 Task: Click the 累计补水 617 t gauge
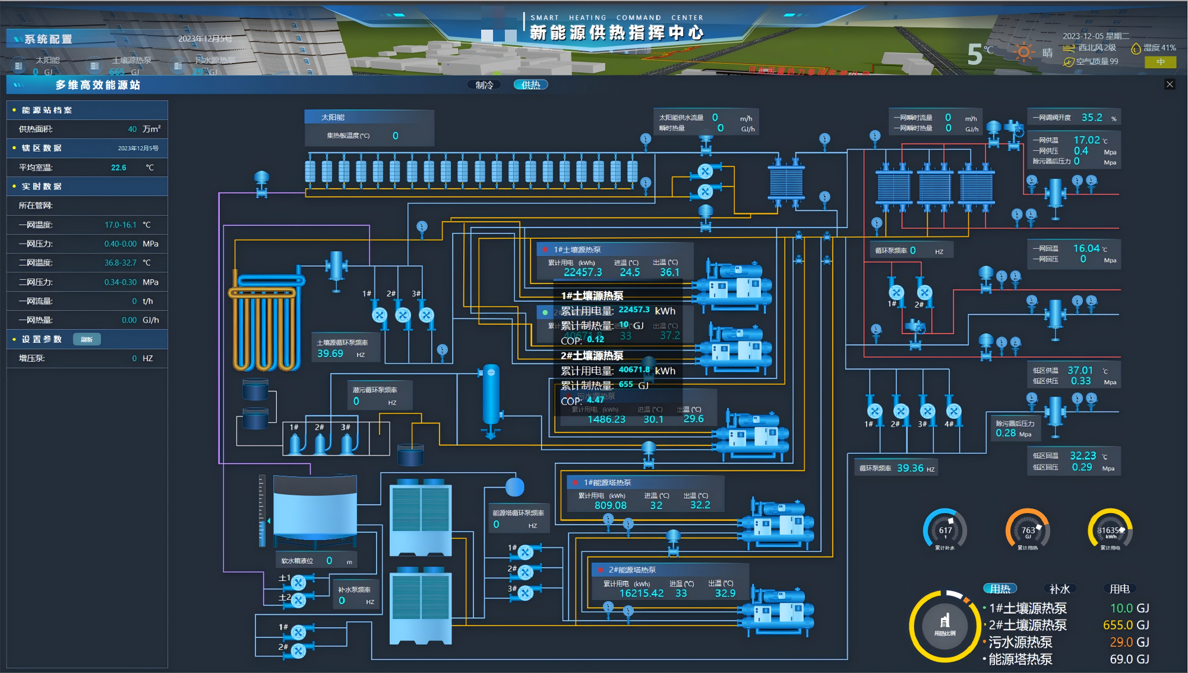[944, 530]
